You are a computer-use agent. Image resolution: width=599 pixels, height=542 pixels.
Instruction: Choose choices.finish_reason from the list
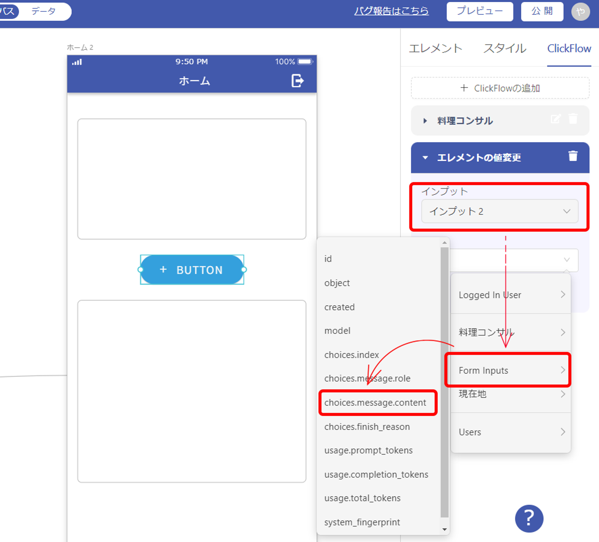pos(367,427)
